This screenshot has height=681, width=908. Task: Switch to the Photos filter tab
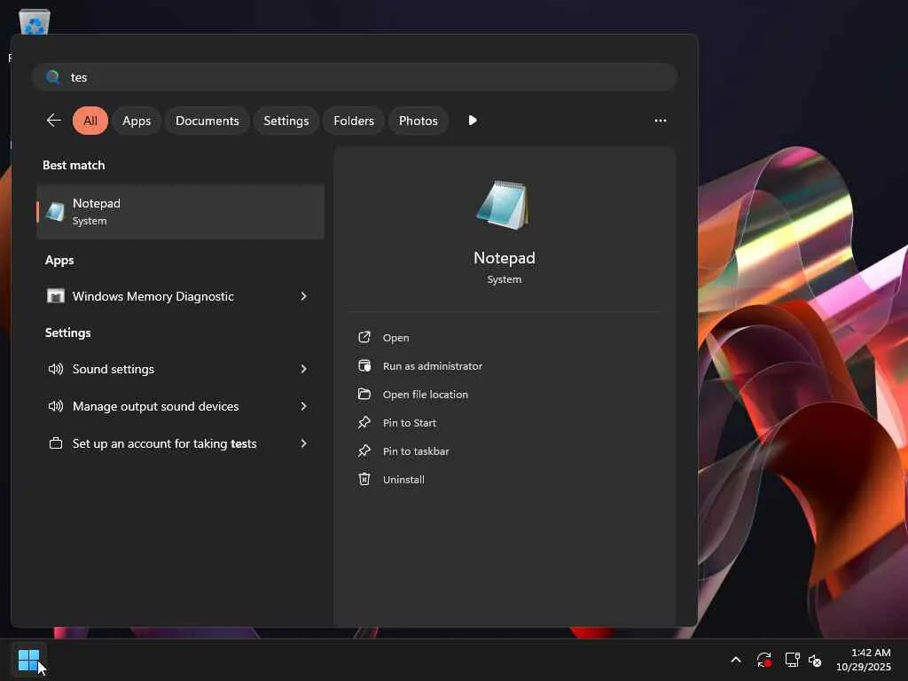point(419,121)
